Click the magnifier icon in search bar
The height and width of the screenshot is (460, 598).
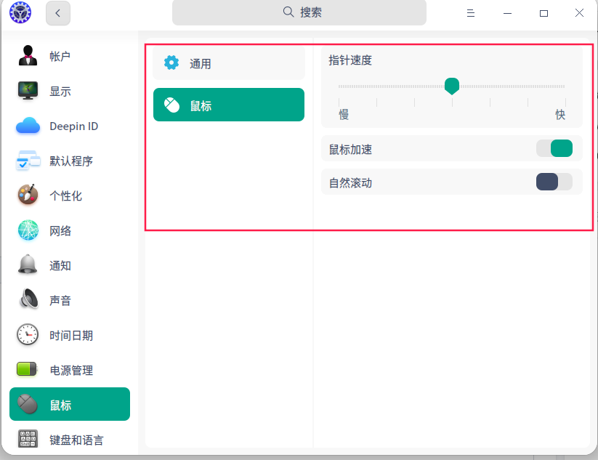288,12
